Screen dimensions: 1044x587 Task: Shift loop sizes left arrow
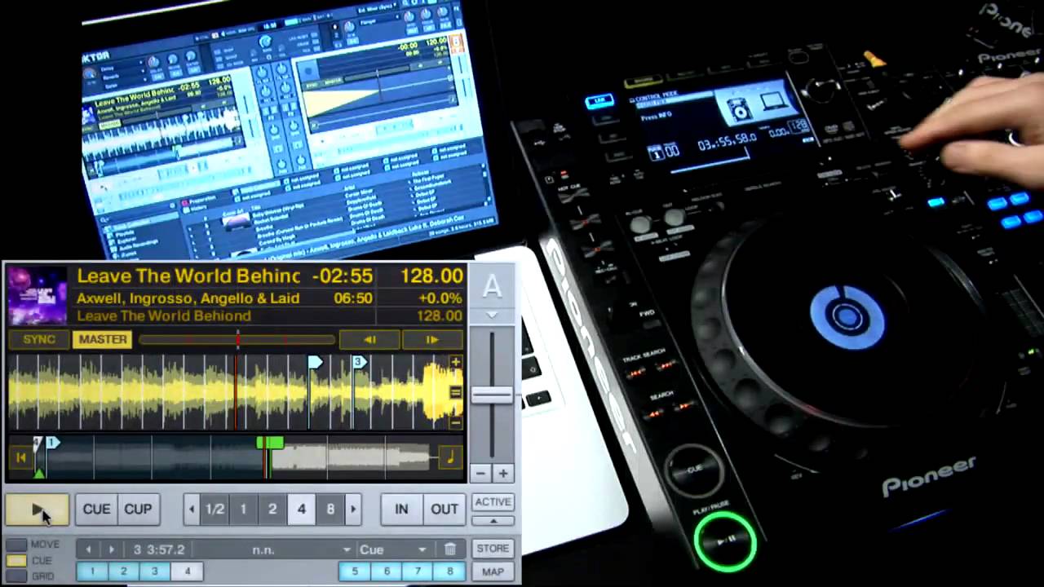point(192,509)
